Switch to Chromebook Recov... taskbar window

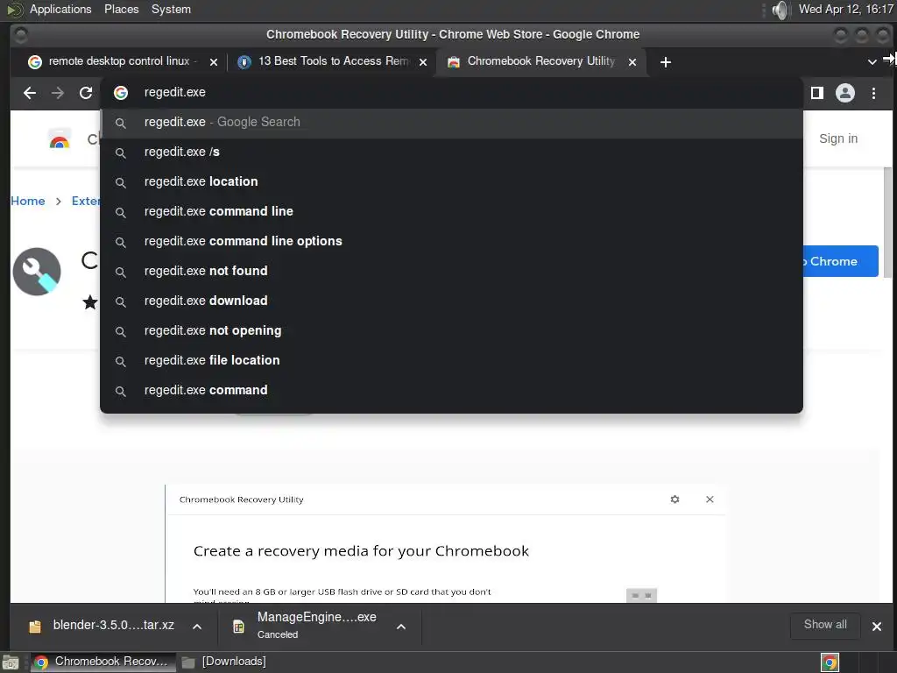click(x=102, y=662)
